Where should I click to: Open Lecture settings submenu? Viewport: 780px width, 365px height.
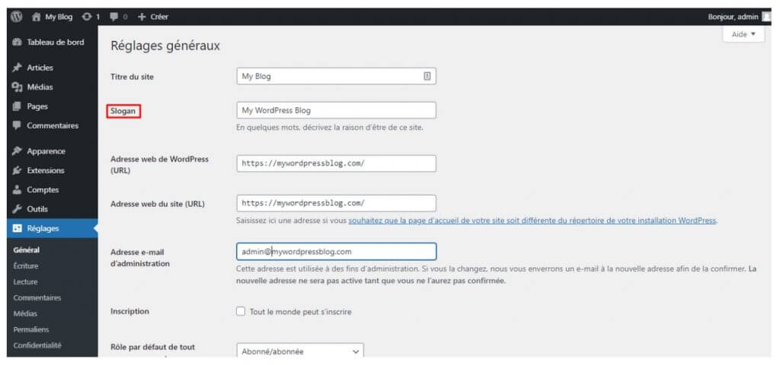click(x=25, y=281)
